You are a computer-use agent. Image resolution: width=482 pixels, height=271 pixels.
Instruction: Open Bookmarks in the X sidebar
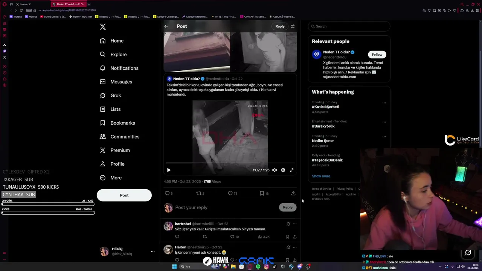(117, 123)
